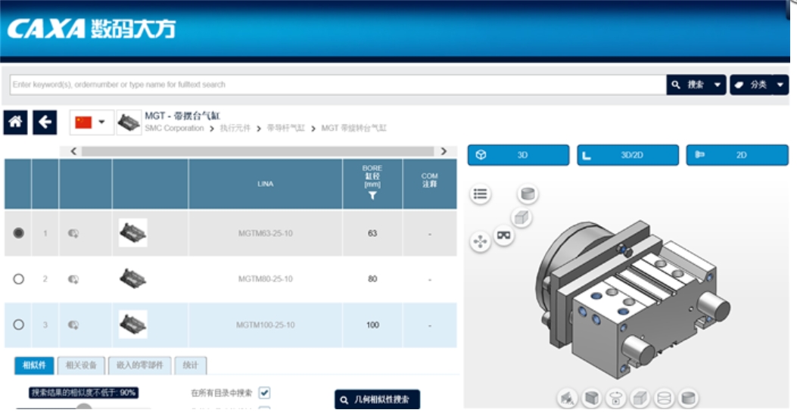Click the 几何相似性搜索 button
This screenshot has width=797, height=413.
pyautogui.click(x=377, y=399)
